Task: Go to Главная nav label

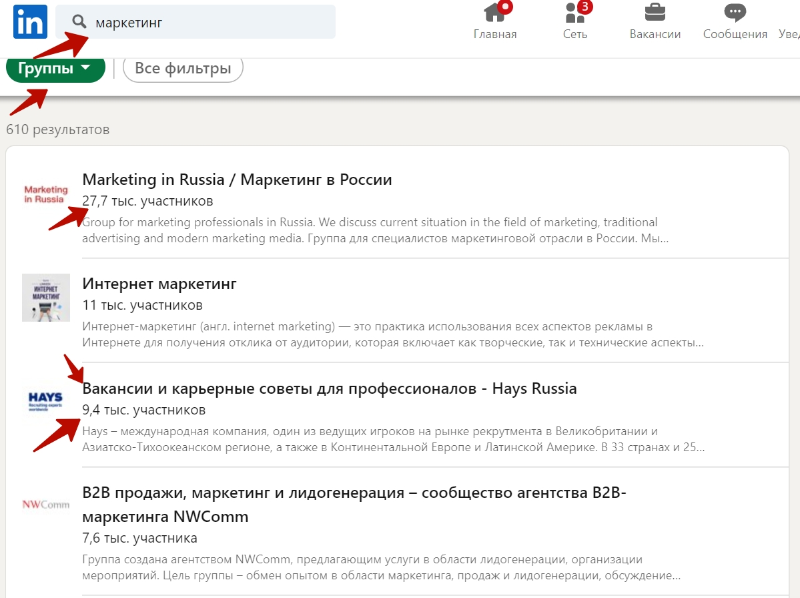Action: (x=495, y=34)
